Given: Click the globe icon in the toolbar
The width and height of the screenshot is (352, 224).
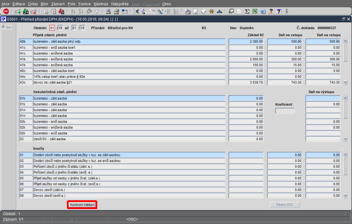Looking at the screenshot, I should click(x=203, y=11).
